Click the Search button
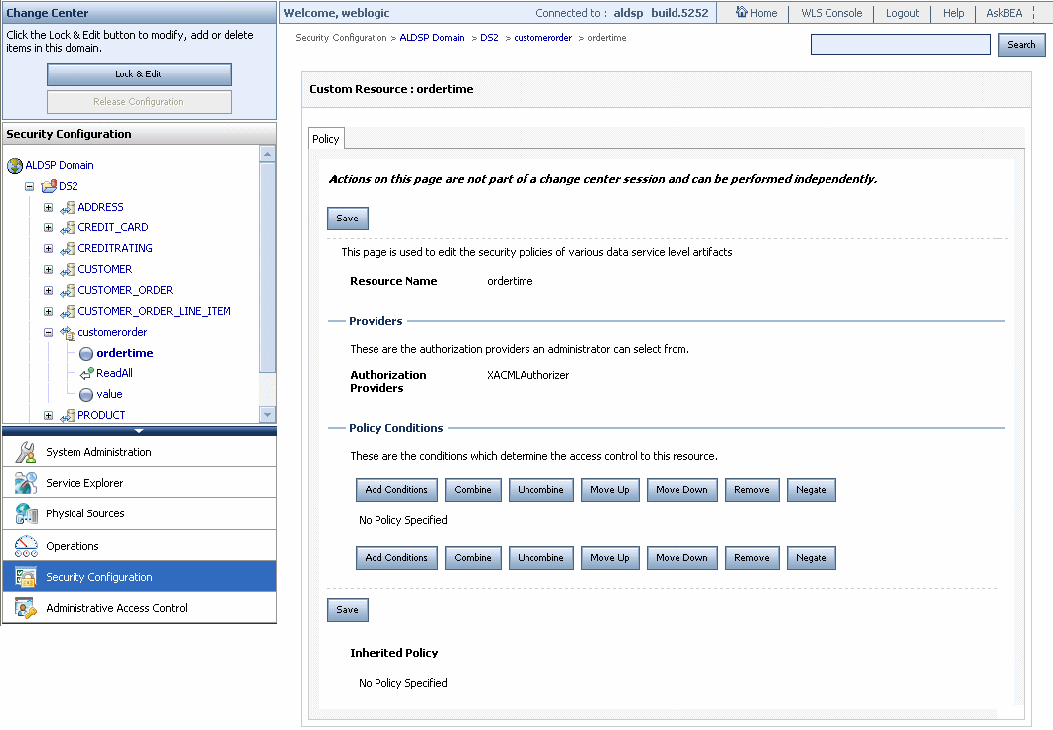 coord(1021,45)
